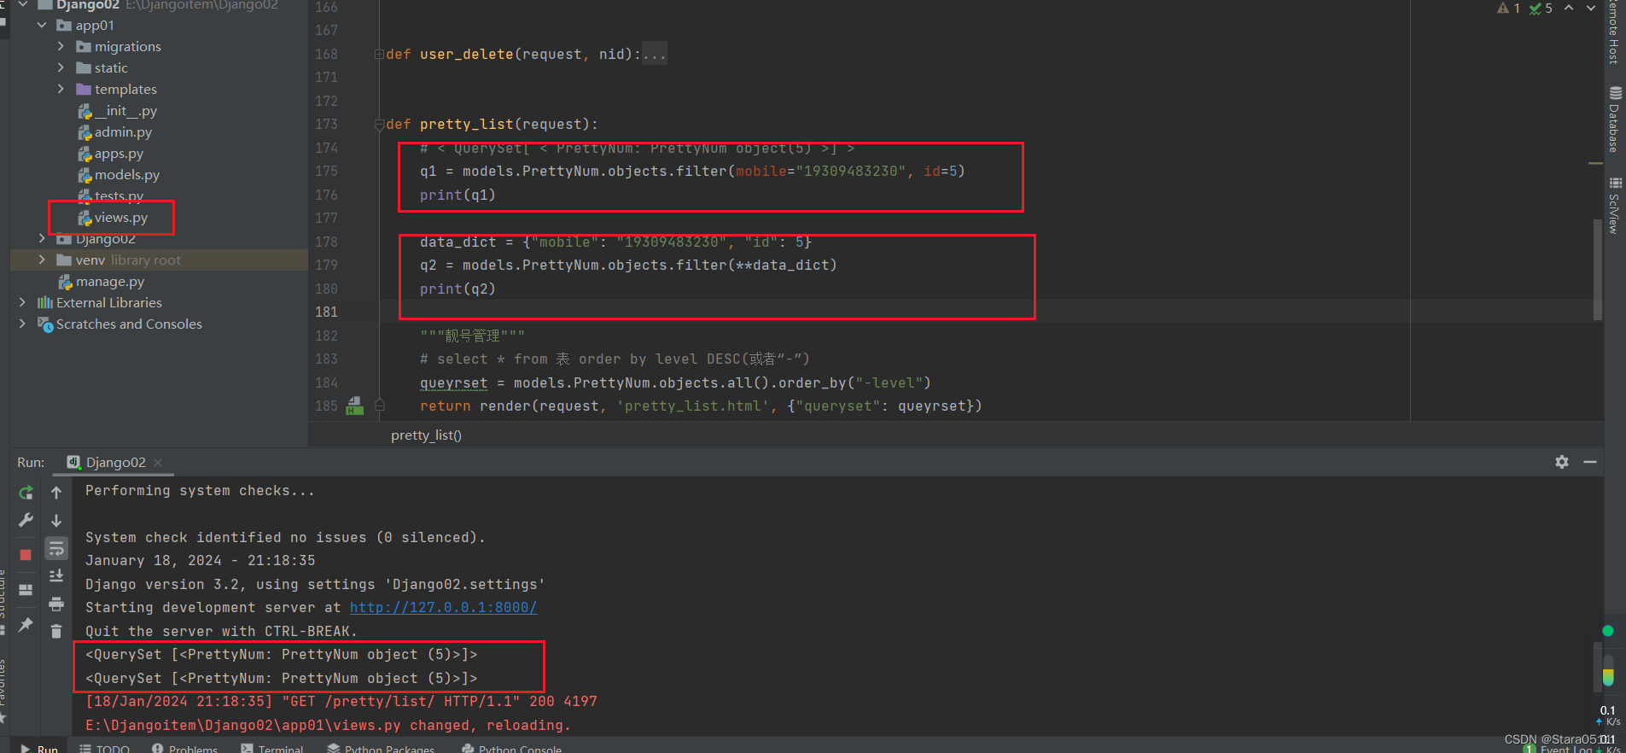Jump up the stack trace arrow
Screen dimensions: 1626x753
coord(56,493)
